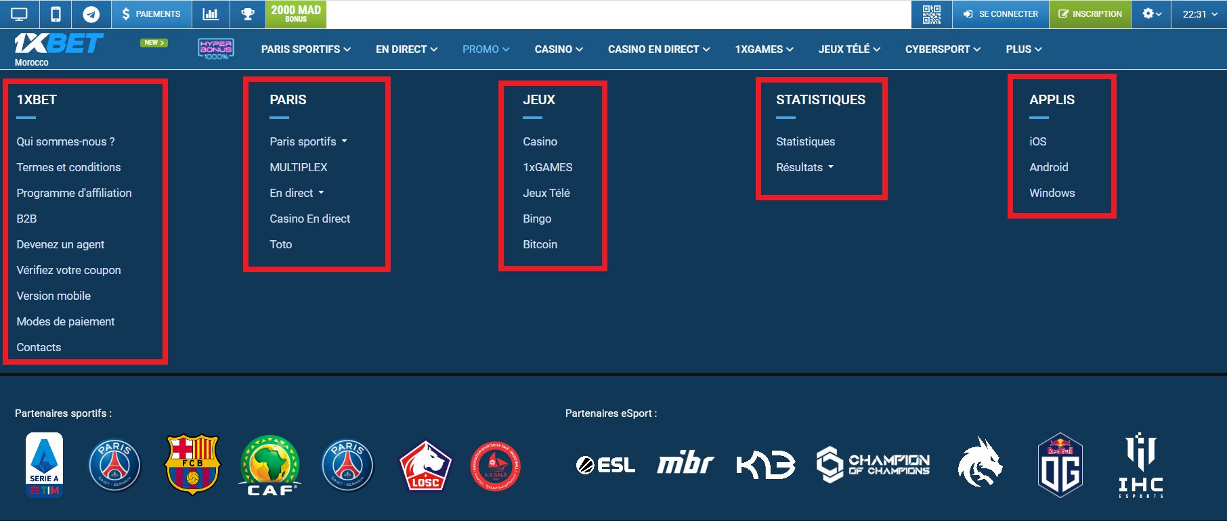The width and height of the screenshot is (1227, 521).
Task: Expand the CYBERSPORT menu
Action: [x=943, y=49]
